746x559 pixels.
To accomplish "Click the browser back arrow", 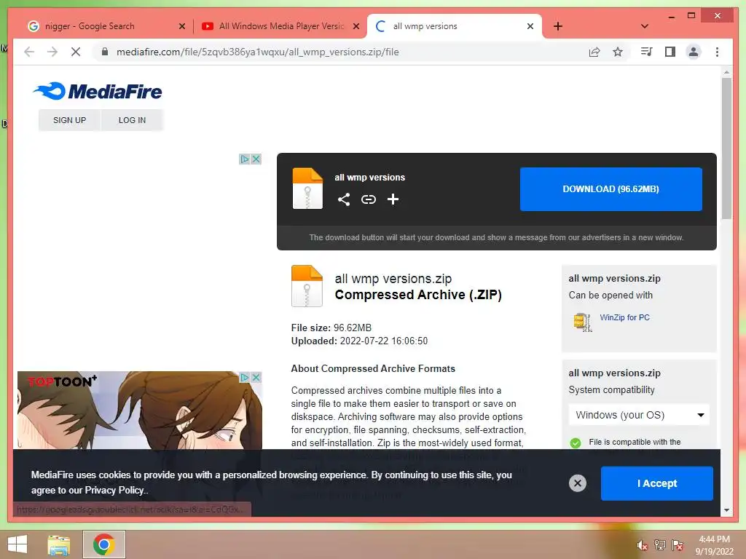I will pos(29,52).
